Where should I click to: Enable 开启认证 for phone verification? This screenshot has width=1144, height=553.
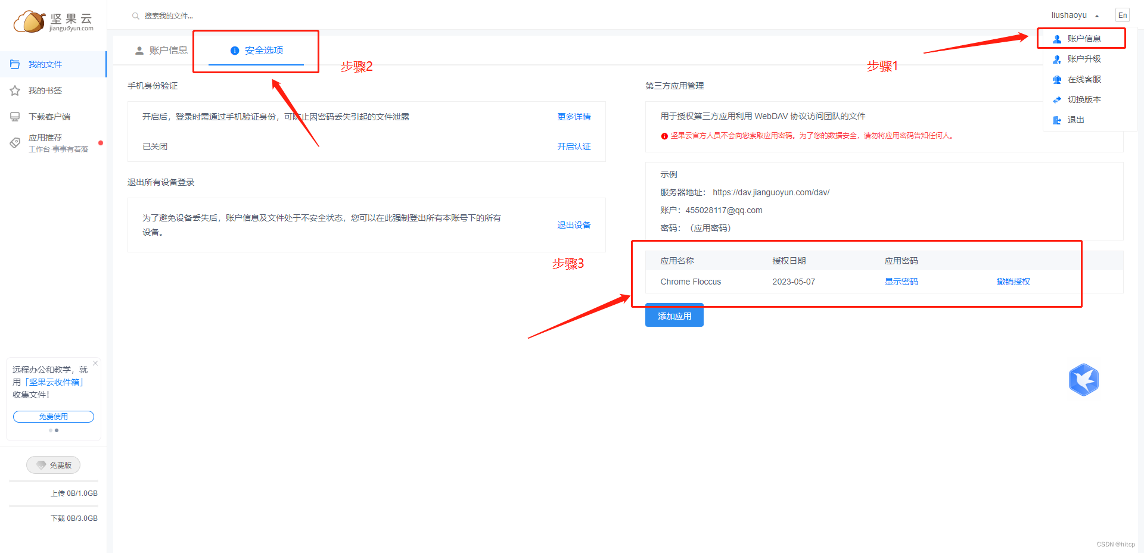(574, 146)
